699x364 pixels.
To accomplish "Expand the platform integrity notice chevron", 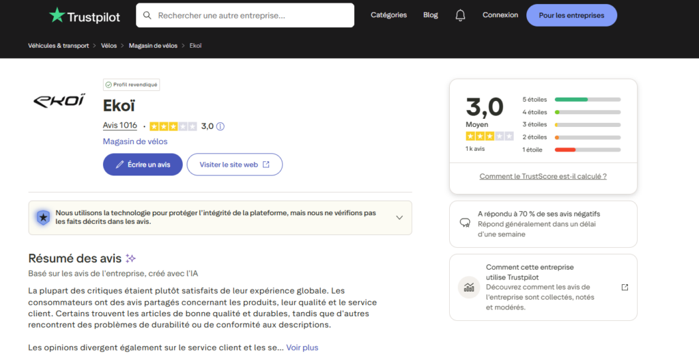I will (x=399, y=217).
